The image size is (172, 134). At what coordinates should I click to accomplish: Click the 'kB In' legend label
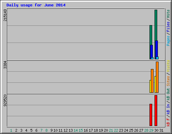[168, 109]
